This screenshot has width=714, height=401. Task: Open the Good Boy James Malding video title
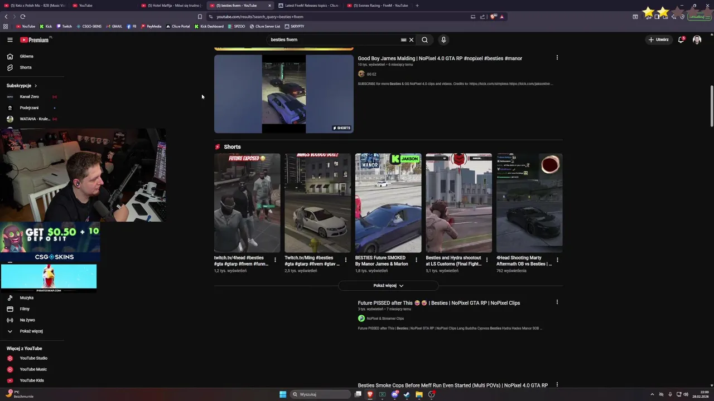coord(440,58)
